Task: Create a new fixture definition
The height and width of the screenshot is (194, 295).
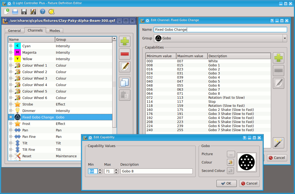Action: pos(6,12)
